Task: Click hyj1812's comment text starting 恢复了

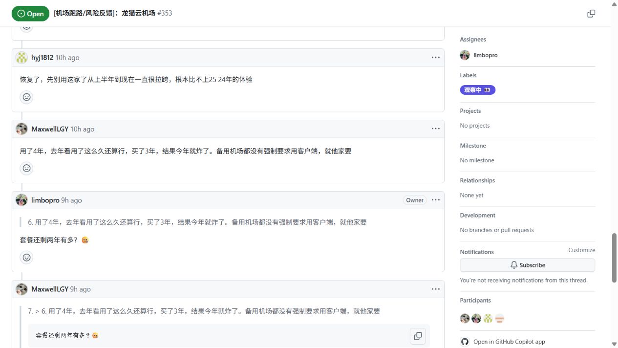Action: 136,80
